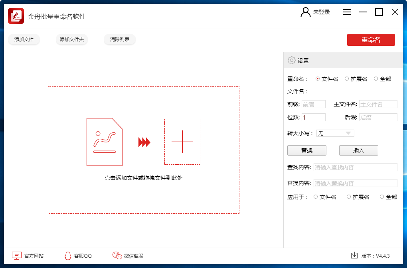Click the 未登录 user profile icon

tap(305, 12)
